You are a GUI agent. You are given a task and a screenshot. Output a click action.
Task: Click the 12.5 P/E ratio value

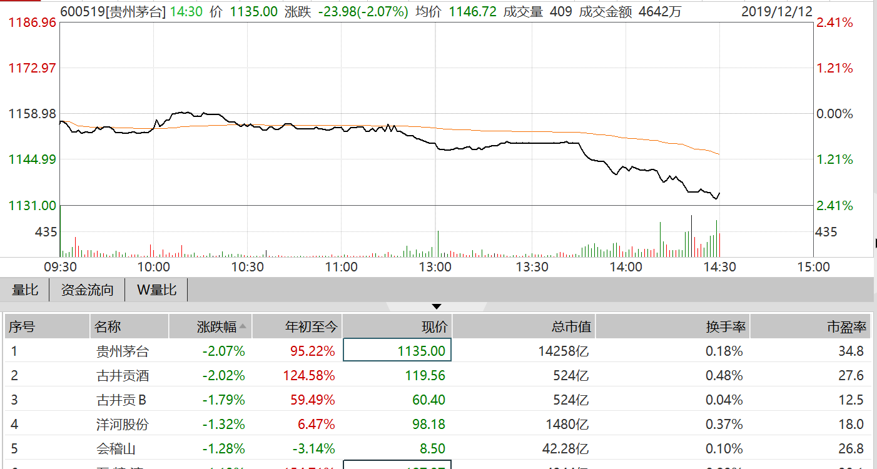[x=851, y=400]
